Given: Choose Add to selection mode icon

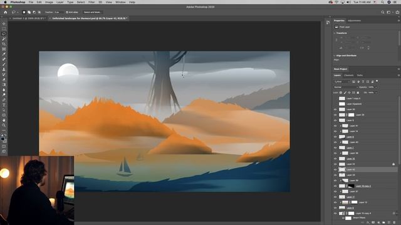Looking at the screenshot, I should pos(29,12).
